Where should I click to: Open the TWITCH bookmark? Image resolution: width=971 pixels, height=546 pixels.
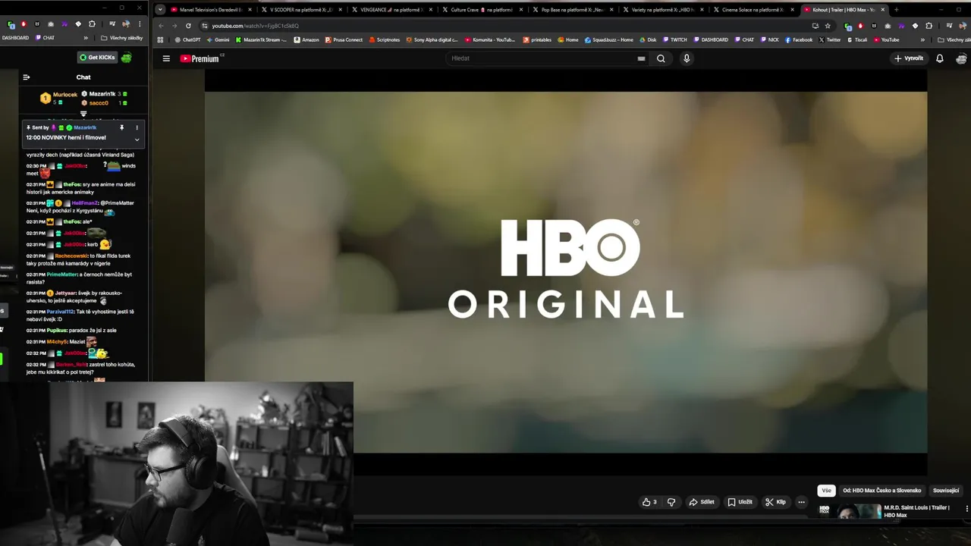point(674,39)
